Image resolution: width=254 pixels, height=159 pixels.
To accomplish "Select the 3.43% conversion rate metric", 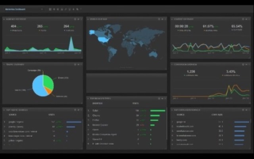I will (231, 72).
